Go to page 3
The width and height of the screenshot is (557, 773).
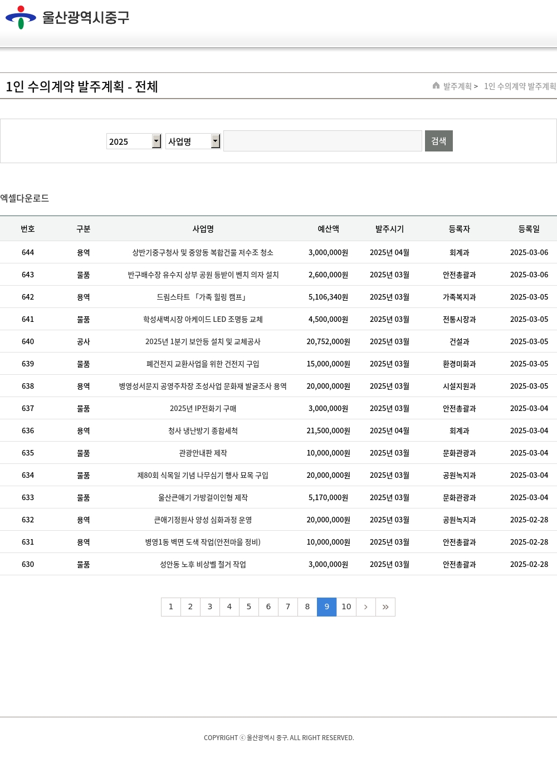tap(210, 607)
